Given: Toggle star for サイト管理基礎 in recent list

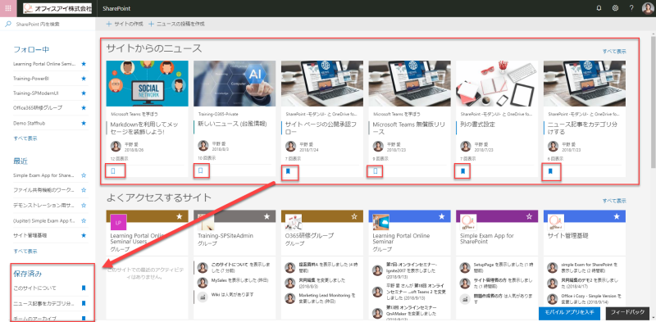Looking at the screenshot, I should tap(84, 235).
